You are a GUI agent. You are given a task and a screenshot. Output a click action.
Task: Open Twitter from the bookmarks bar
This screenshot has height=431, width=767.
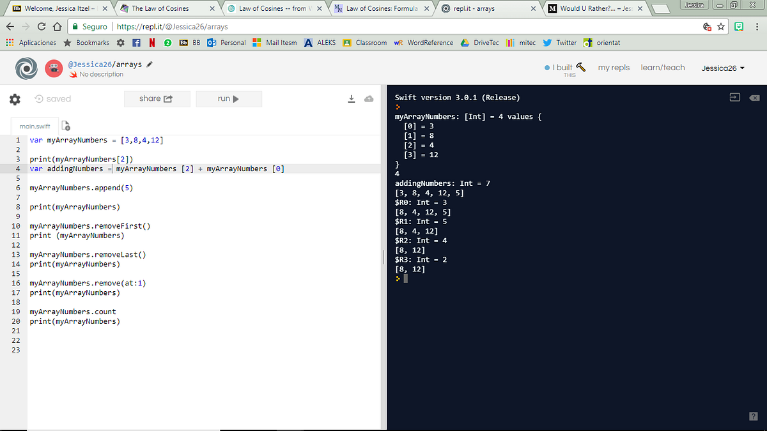pyautogui.click(x=559, y=43)
